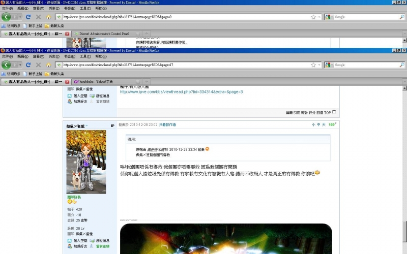The height and width of the screenshot is (254, 407).
Task: Bookmark page=17 with the star icon
Action: 313,65
